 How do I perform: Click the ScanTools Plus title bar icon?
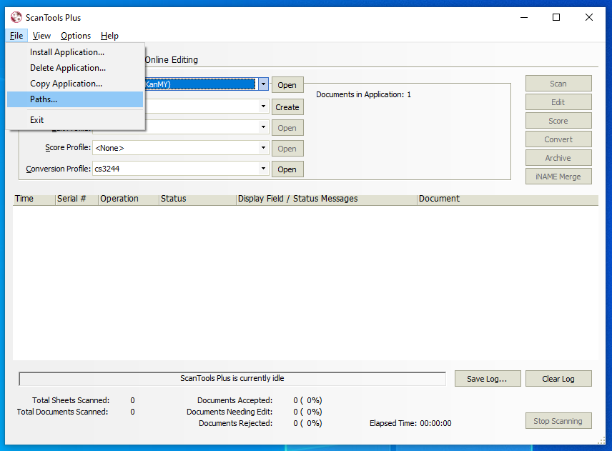16,18
